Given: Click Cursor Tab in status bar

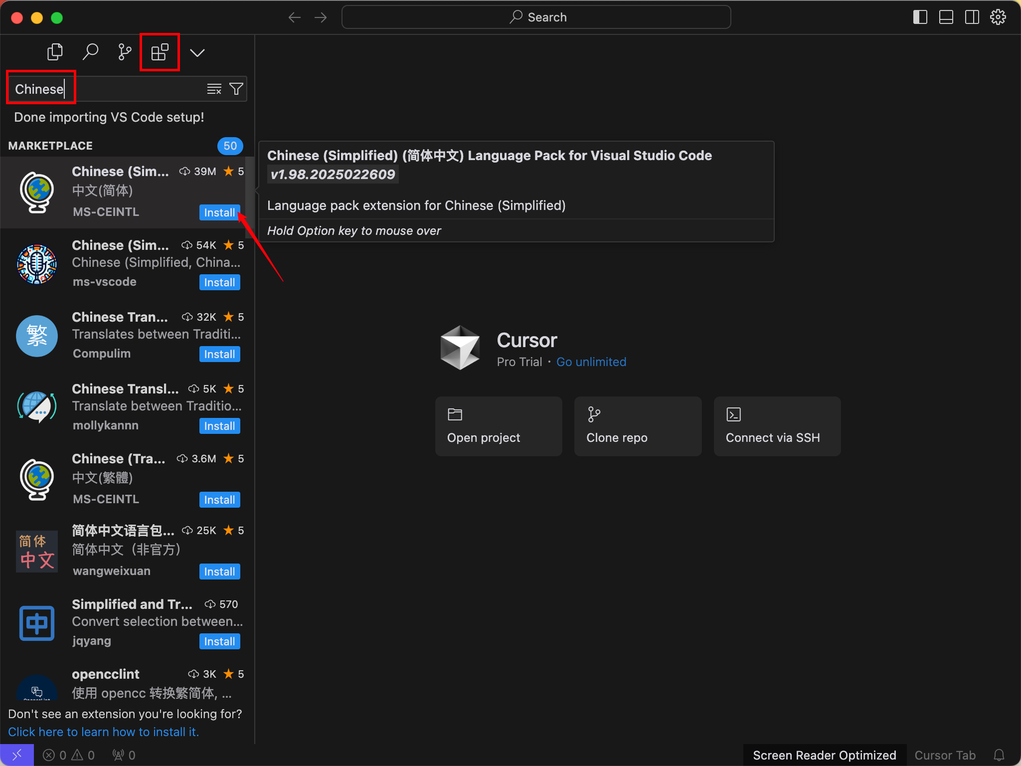Looking at the screenshot, I should (945, 755).
